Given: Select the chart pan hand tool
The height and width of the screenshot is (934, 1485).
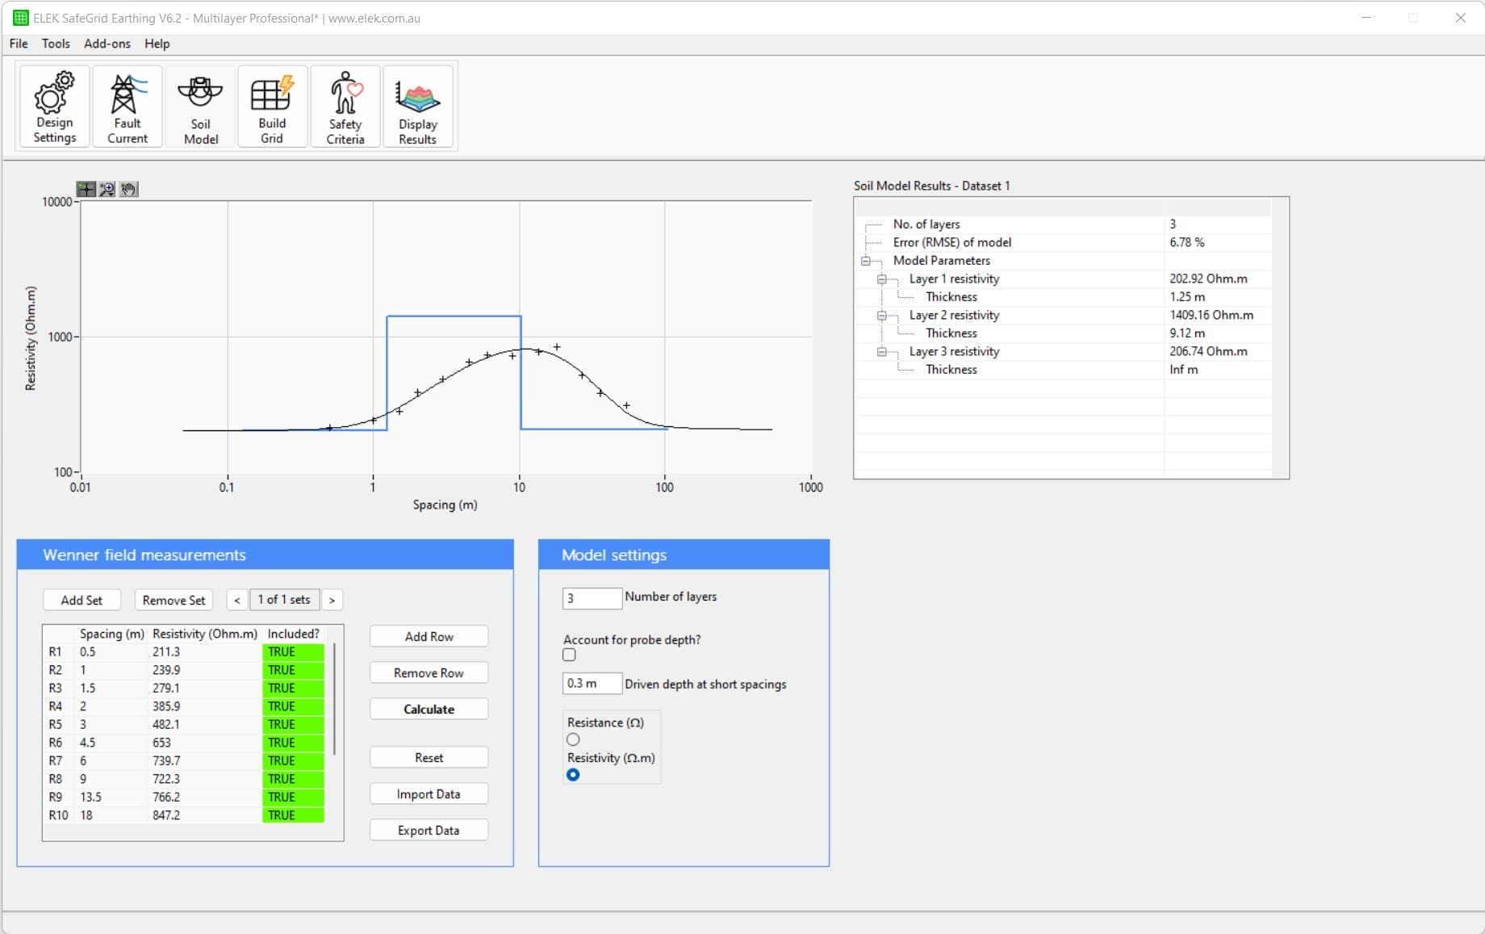Looking at the screenshot, I should [128, 189].
